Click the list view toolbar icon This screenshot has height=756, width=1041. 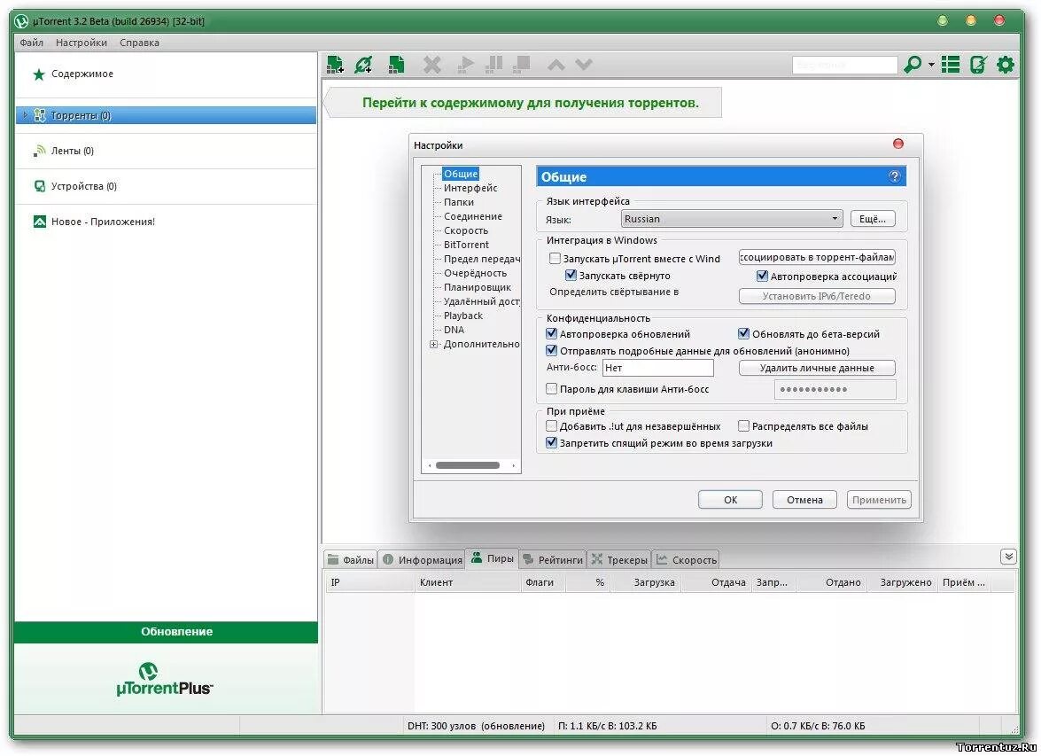pos(950,65)
